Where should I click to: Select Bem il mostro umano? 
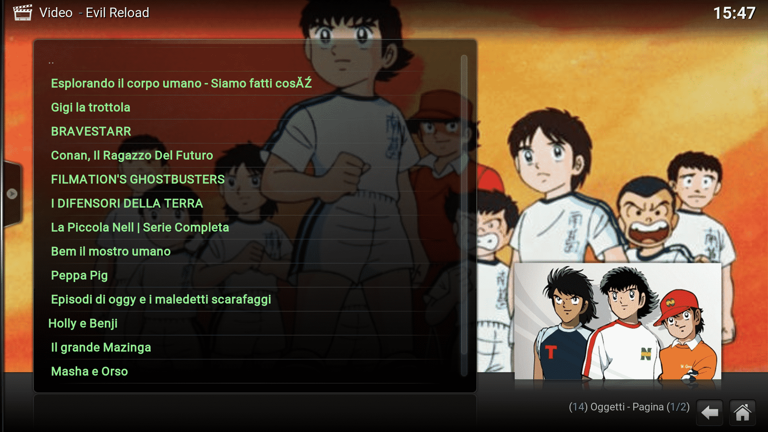[248, 251]
